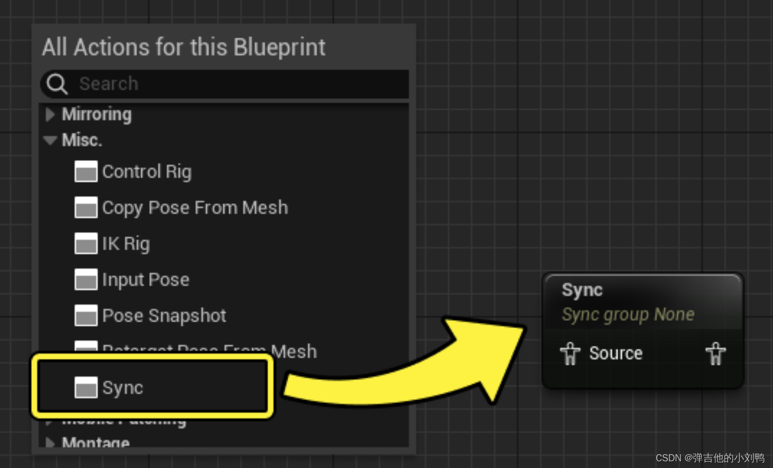Select the Copy Pose From Mesh entry
Viewport: 773px width, 468px height.
point(195,208)
